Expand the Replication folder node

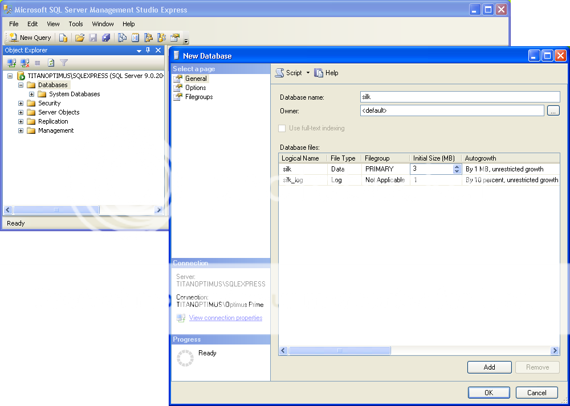(x=21, y=121)
